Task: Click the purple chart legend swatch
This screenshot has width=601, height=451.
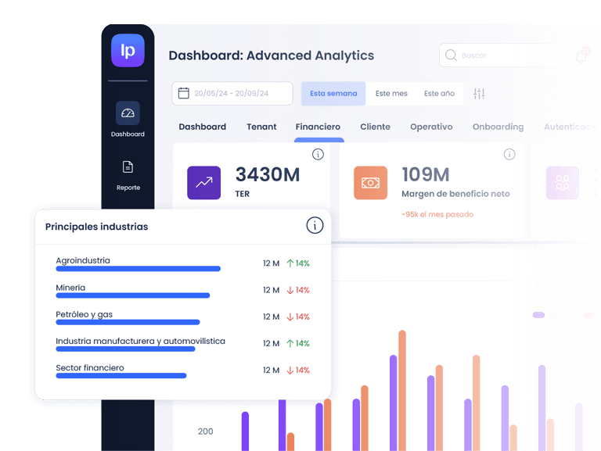Action: point(538,315)
